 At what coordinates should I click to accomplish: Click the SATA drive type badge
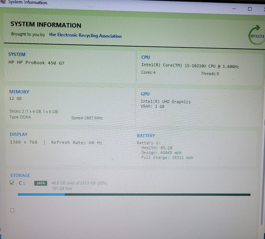[x=41, y=183]
